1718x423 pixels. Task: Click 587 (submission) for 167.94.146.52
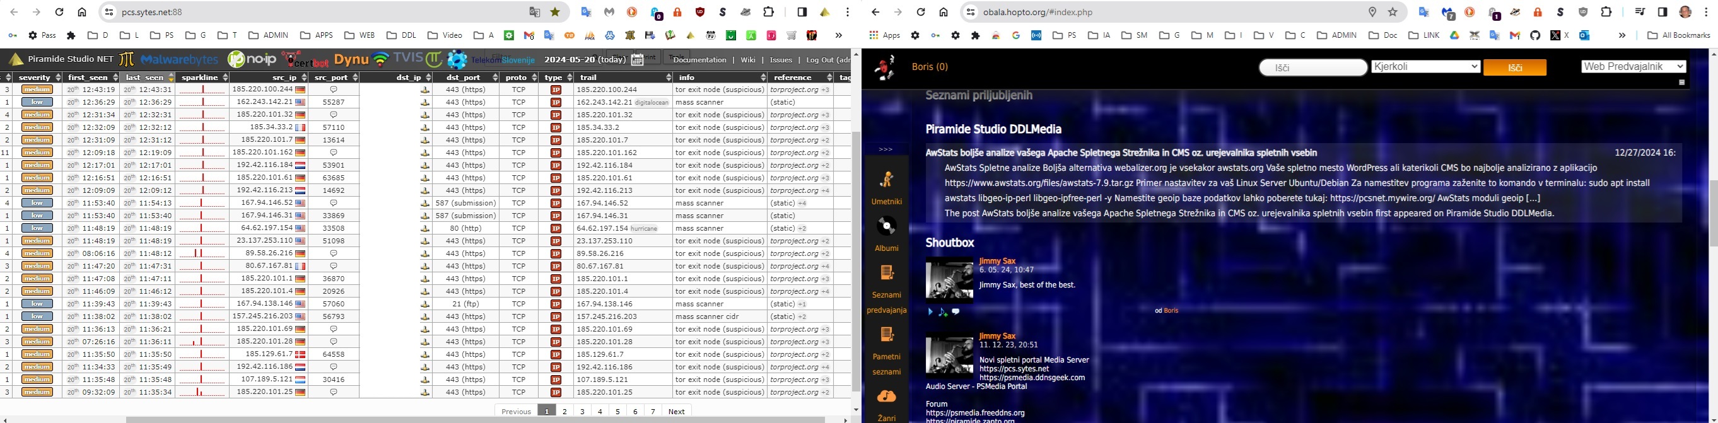[465, 203]
